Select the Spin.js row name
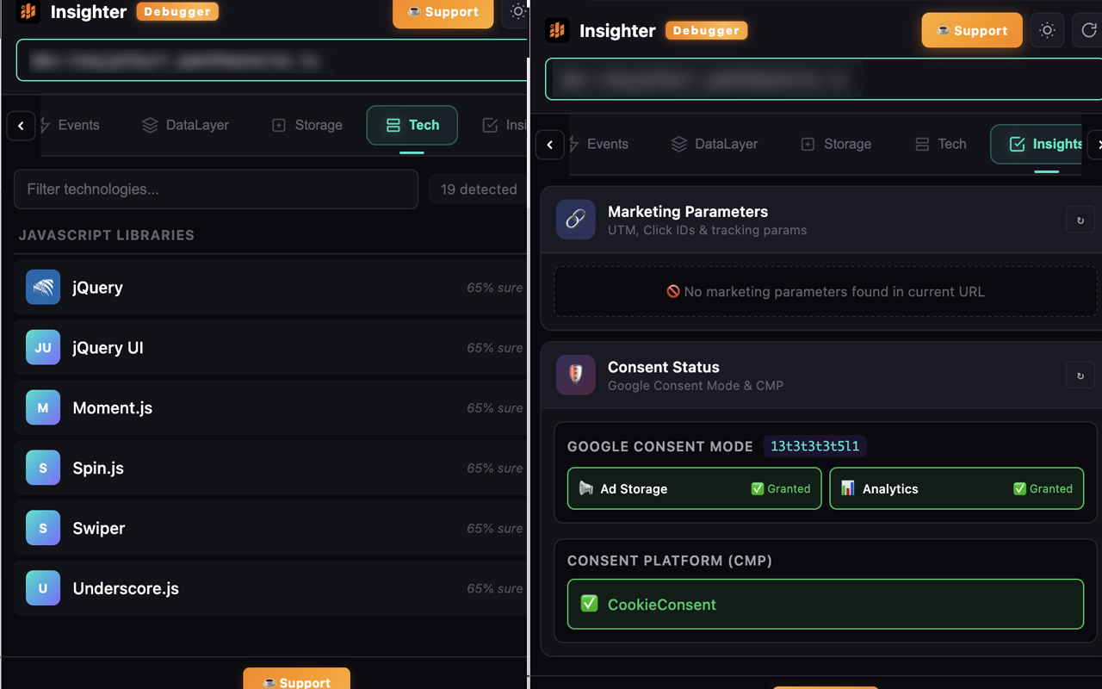 point(98,469)
